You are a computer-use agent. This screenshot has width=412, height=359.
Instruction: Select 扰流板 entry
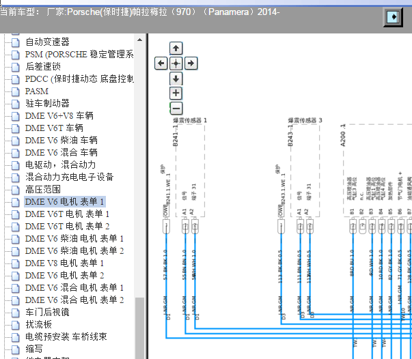tap(39, 325)
